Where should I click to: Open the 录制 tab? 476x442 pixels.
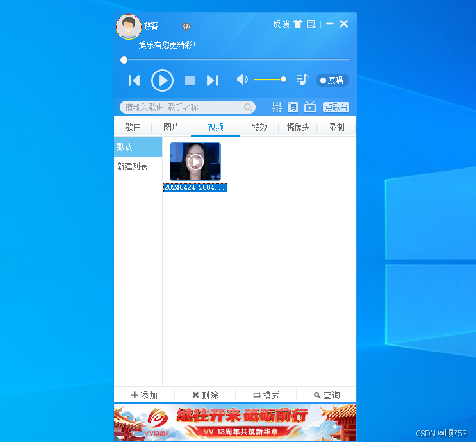[336, 127]
